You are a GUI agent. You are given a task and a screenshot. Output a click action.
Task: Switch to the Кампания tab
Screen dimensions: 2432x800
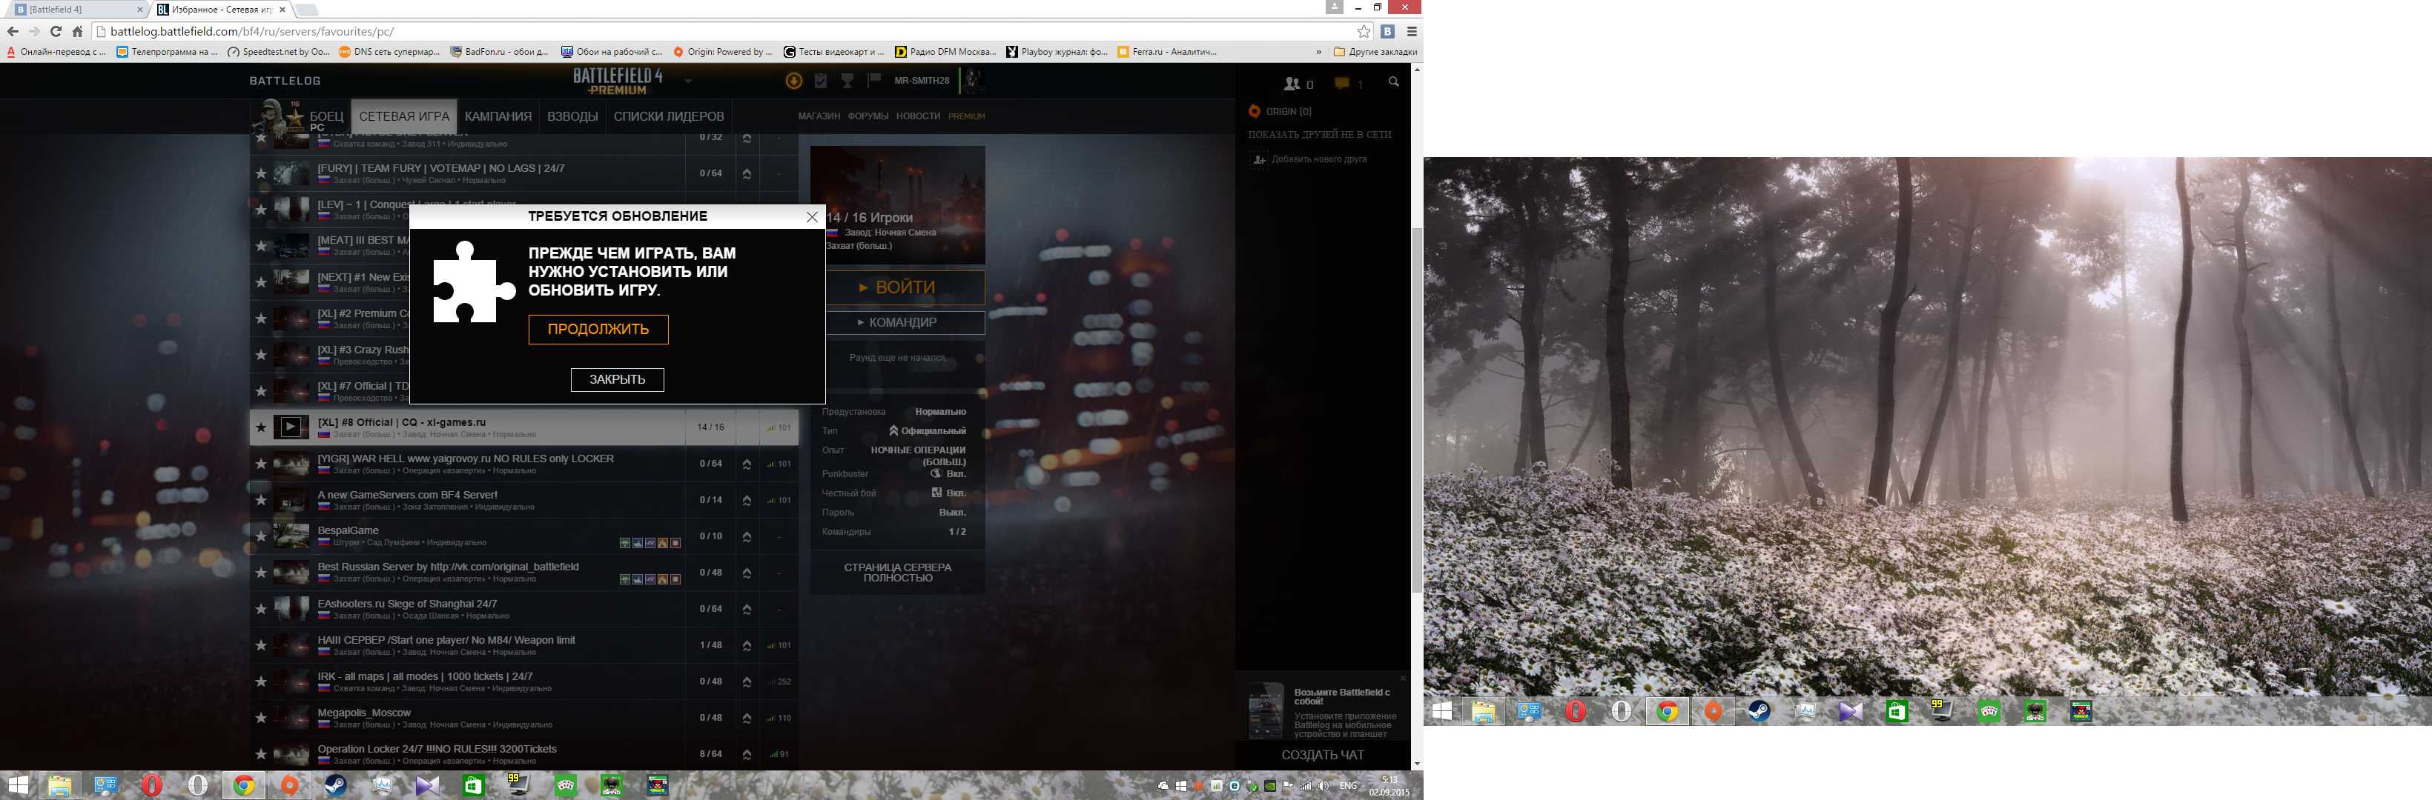(498, 116)
